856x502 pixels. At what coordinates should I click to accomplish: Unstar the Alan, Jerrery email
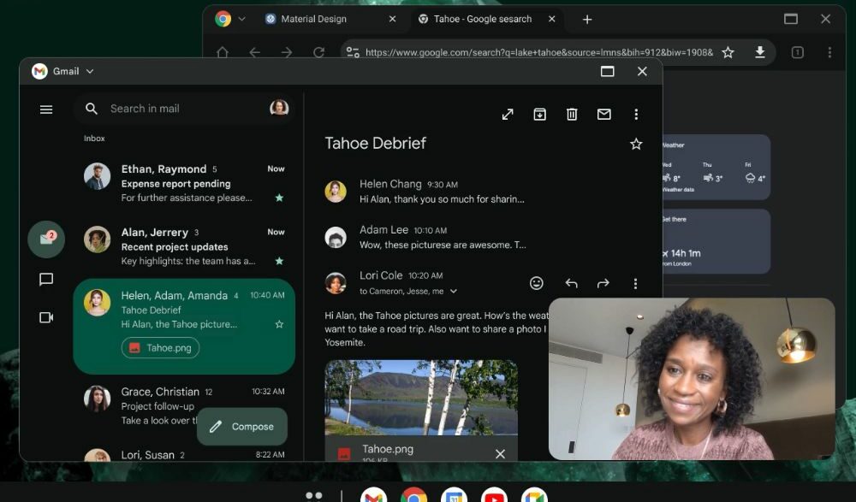(280, 261)
